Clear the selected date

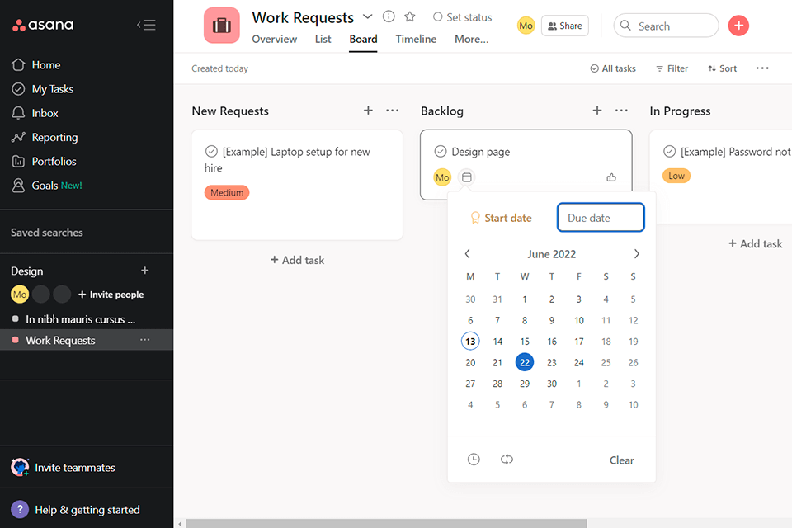click(x=621, y=460)
